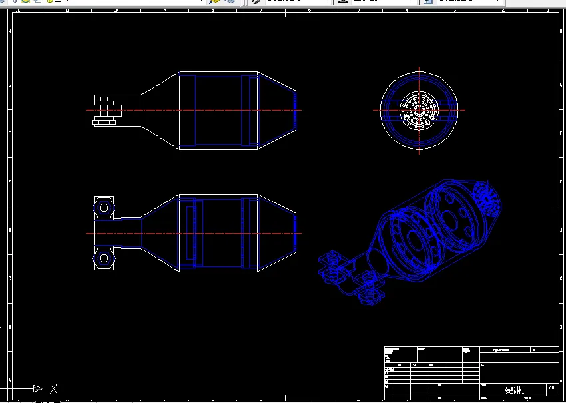This screenshot has height=403, width=566.
Task: Select the 装配体1 title text in title block
Action: click(514, 390)
